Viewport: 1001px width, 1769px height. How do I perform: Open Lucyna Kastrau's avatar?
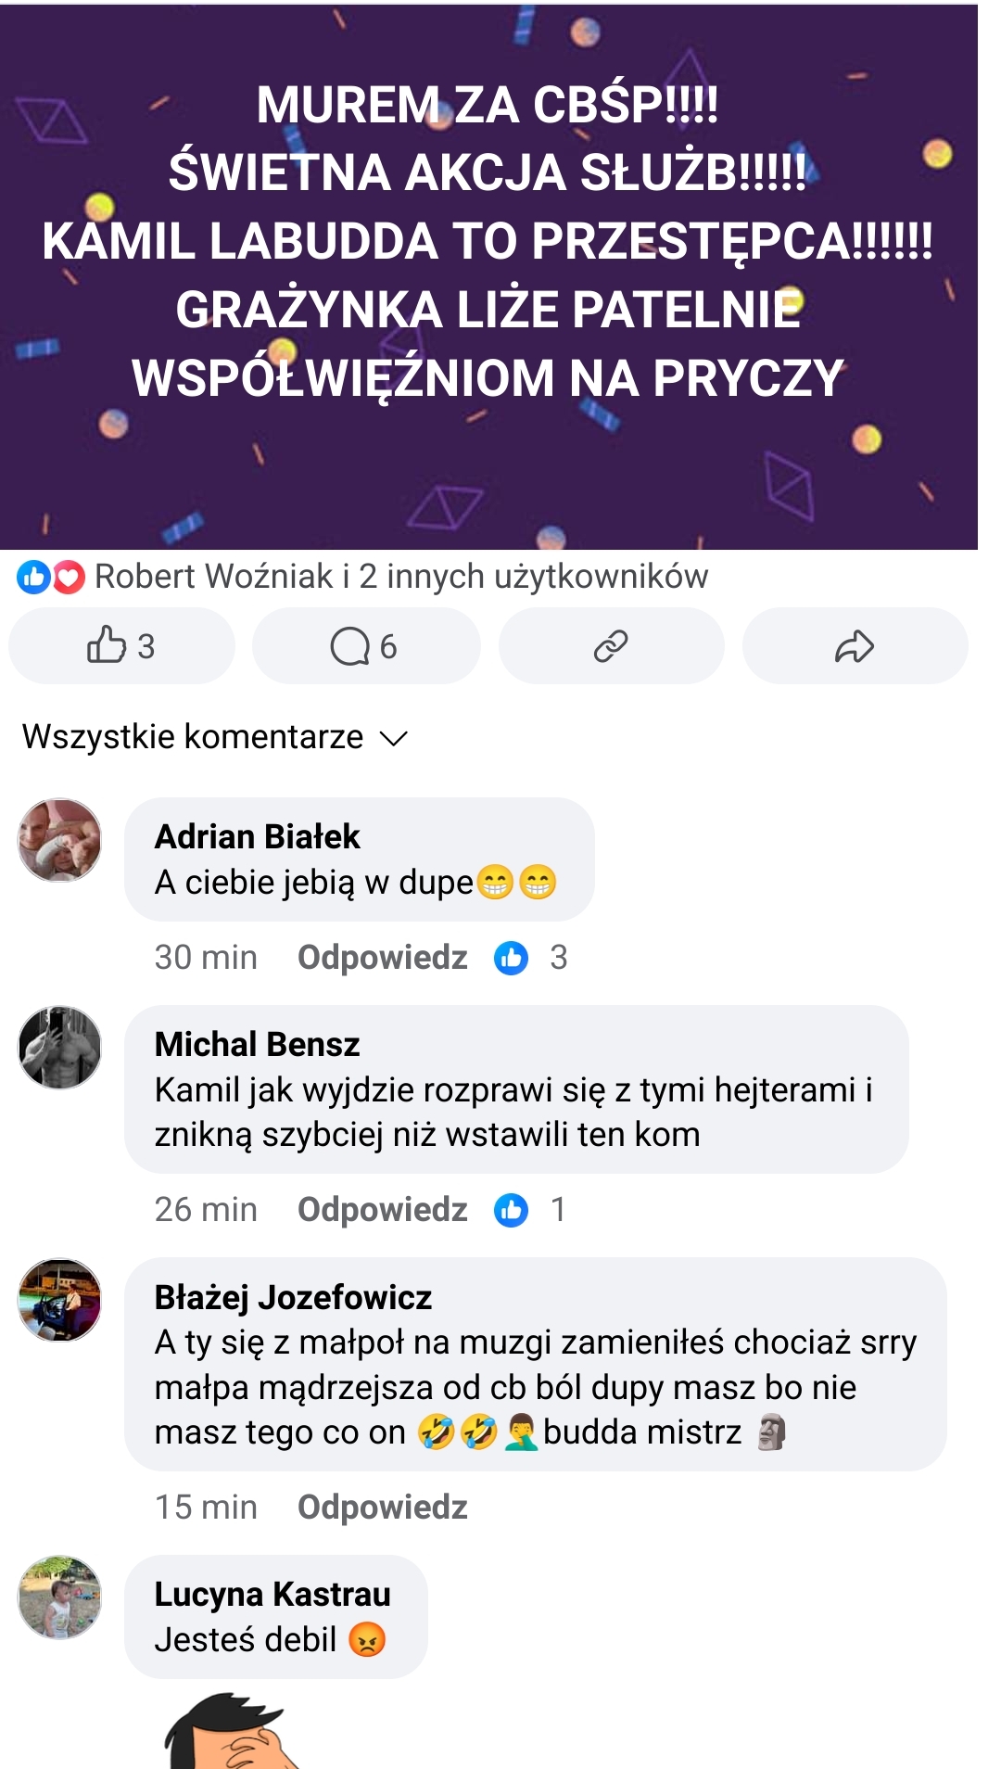(60, 1597)
